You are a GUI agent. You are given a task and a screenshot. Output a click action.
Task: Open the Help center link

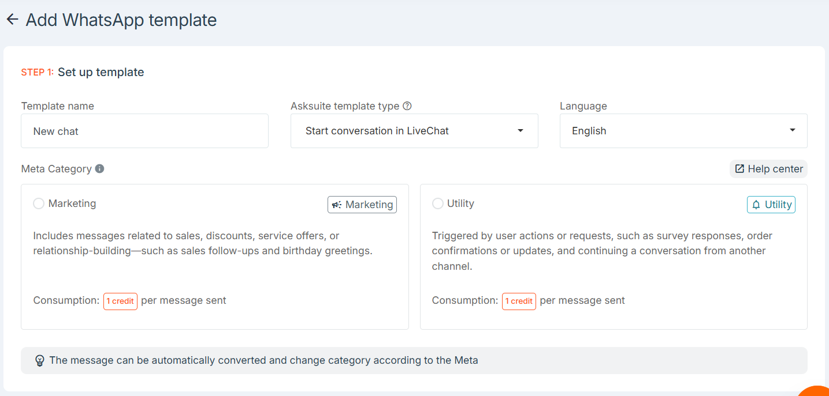pyautogui.click(x=768, y=169)
